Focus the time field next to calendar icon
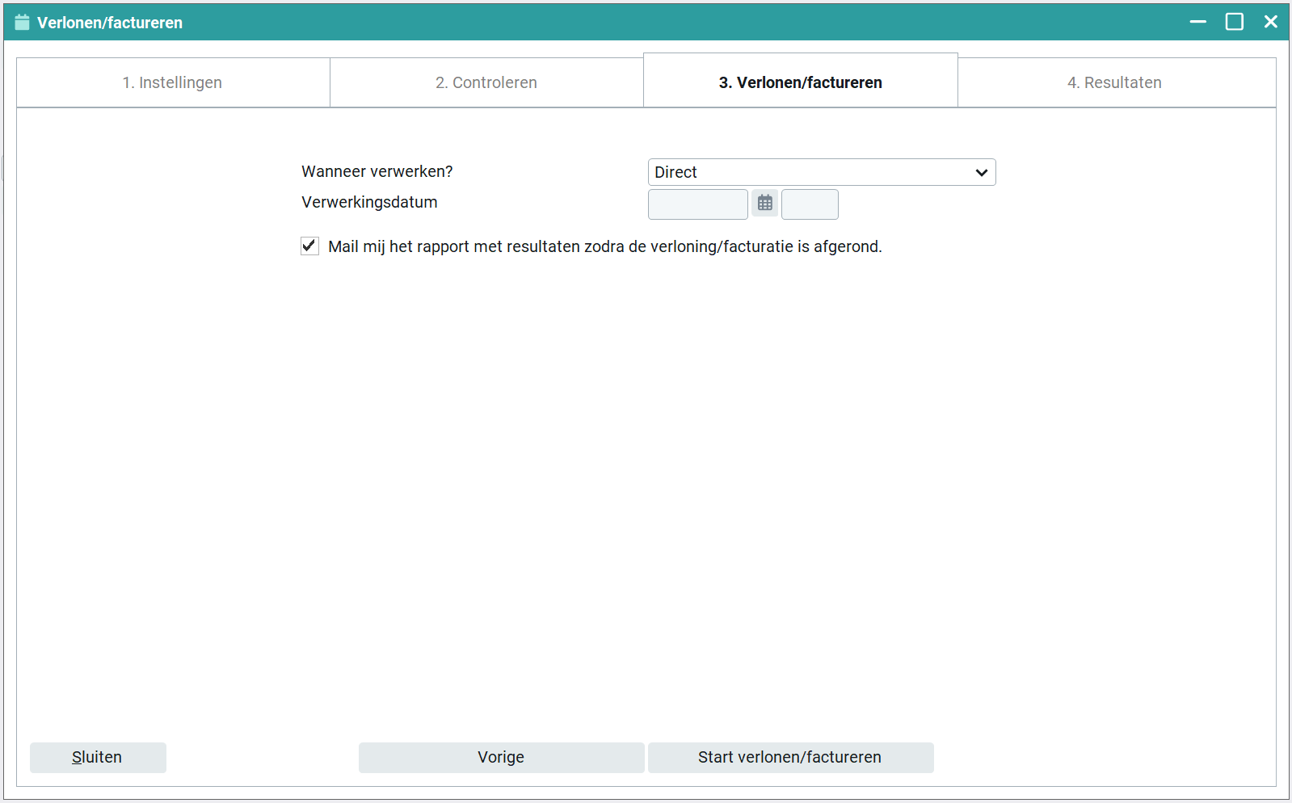The height and width of the screenshot is (803, 1292). [x=810, y=204]
